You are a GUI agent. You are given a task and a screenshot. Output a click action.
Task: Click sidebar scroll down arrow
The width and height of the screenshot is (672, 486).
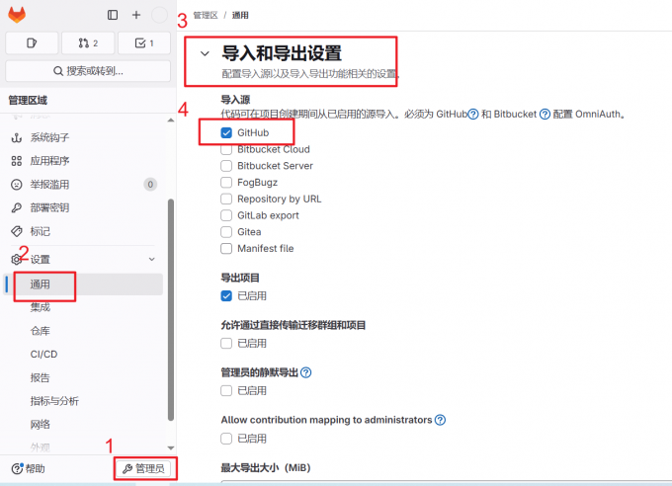tap(171, 447)
